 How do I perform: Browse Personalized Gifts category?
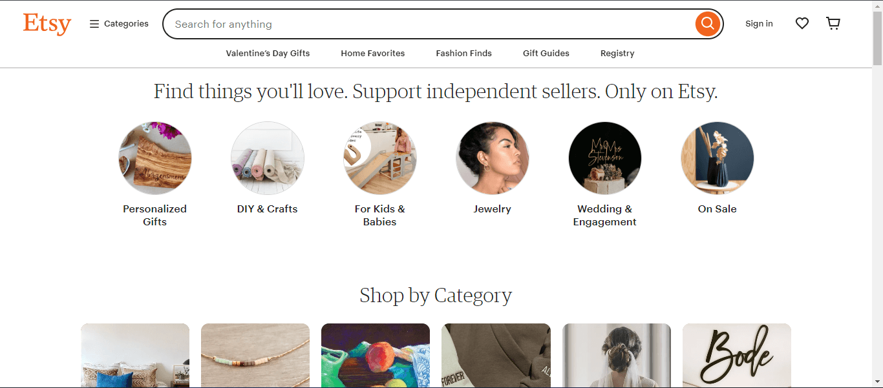pyautogui.click(x=154, y=158)
